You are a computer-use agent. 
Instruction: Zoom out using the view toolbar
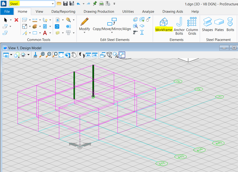coord(48,55)
